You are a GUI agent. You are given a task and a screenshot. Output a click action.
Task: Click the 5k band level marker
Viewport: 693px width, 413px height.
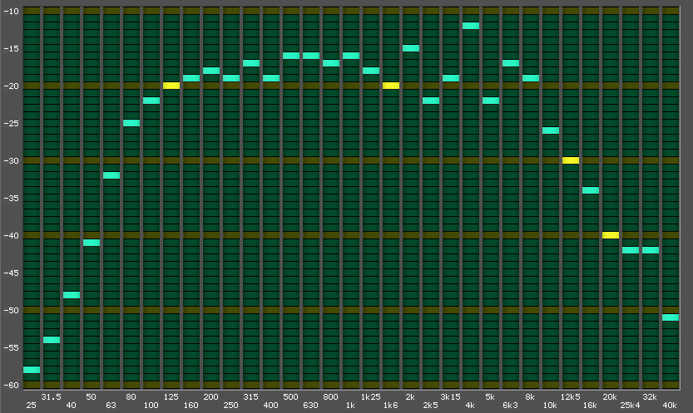pyautogui.click(x=491, y=101)
